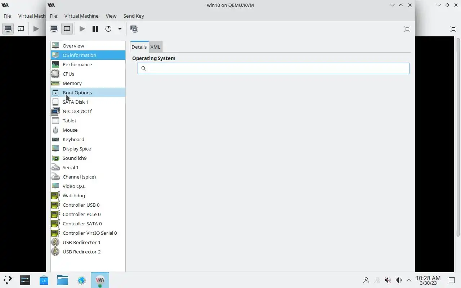Click details icon in background window toolbar

[21, 29]
